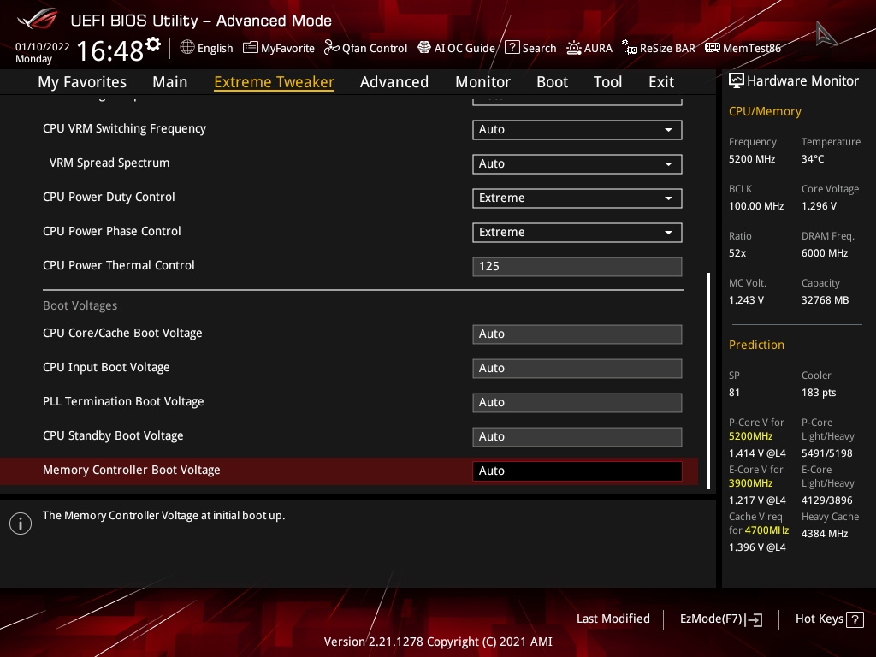This screenshot has width=876, height=657.
Task: Open VRM Spread Spectrum dropdown
Action: 577,163
